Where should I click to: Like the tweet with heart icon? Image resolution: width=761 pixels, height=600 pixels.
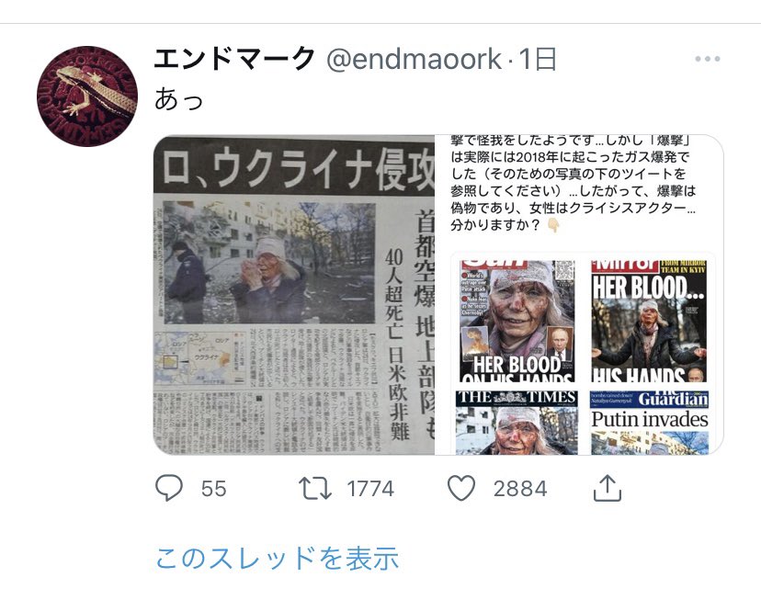[x=461, y=488]
